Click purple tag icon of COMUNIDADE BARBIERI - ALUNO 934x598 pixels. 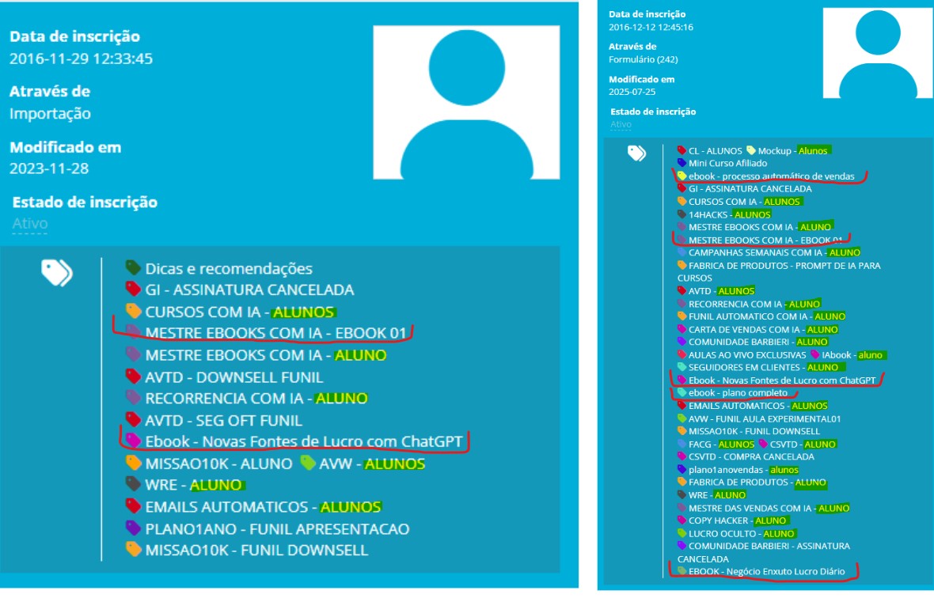click(682, 342)
